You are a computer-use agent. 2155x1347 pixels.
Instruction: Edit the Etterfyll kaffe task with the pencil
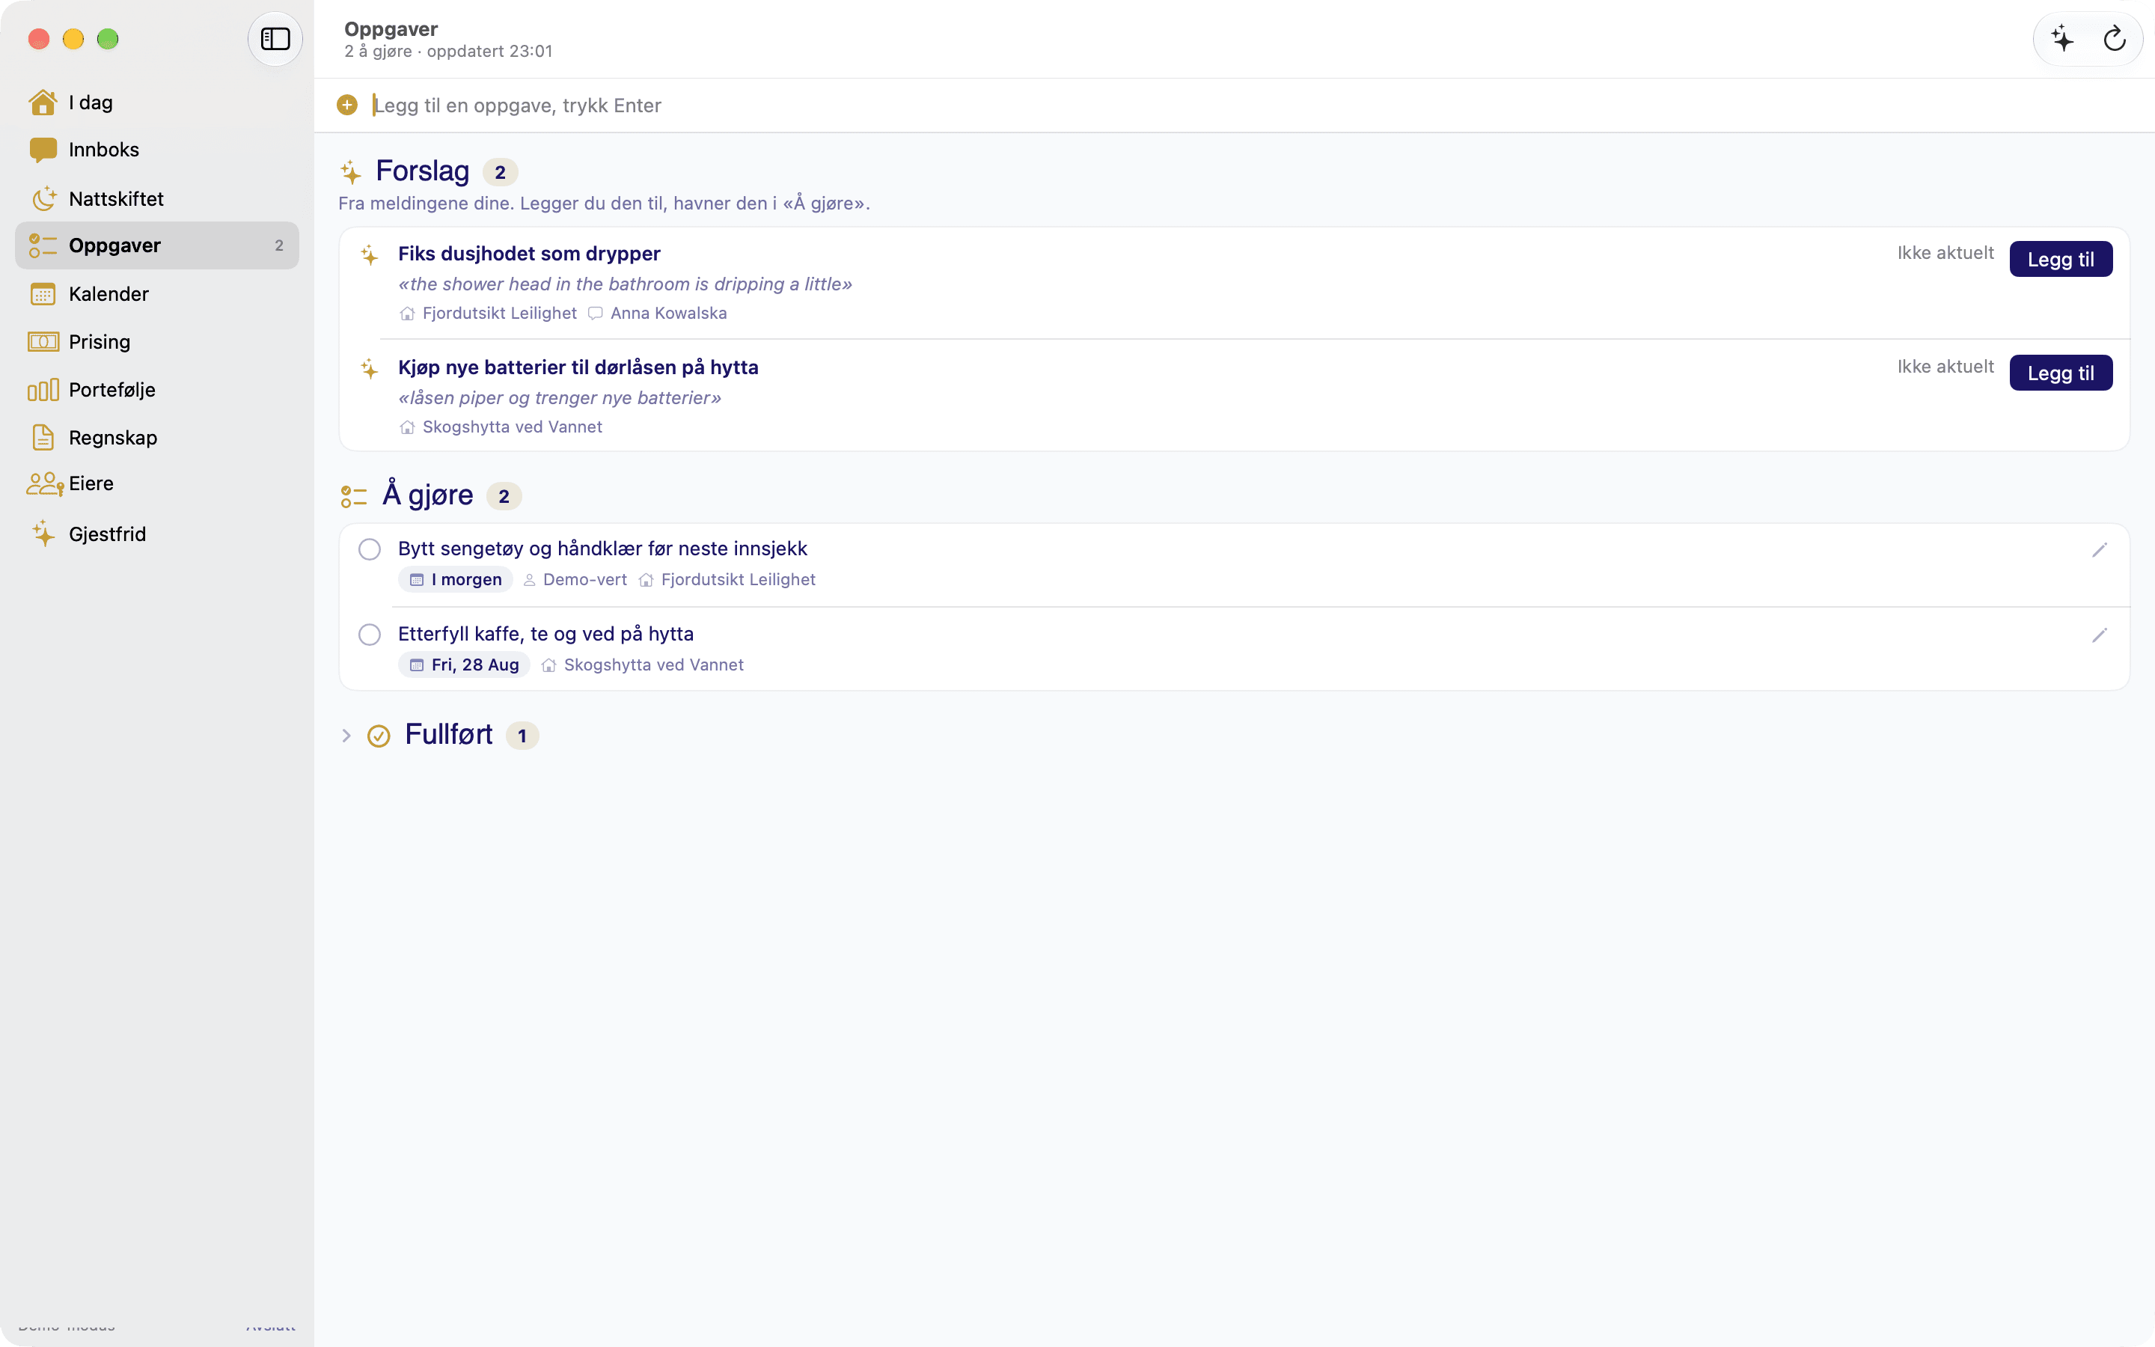[2099, 635]
